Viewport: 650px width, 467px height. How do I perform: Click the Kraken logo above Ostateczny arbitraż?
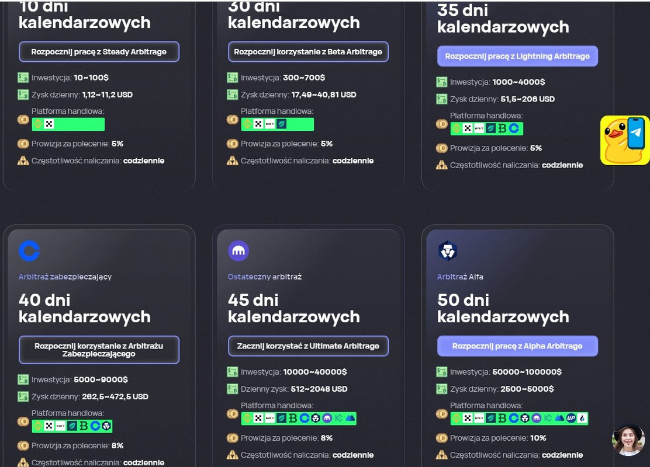pyautogui.click(x=238, y=251)
